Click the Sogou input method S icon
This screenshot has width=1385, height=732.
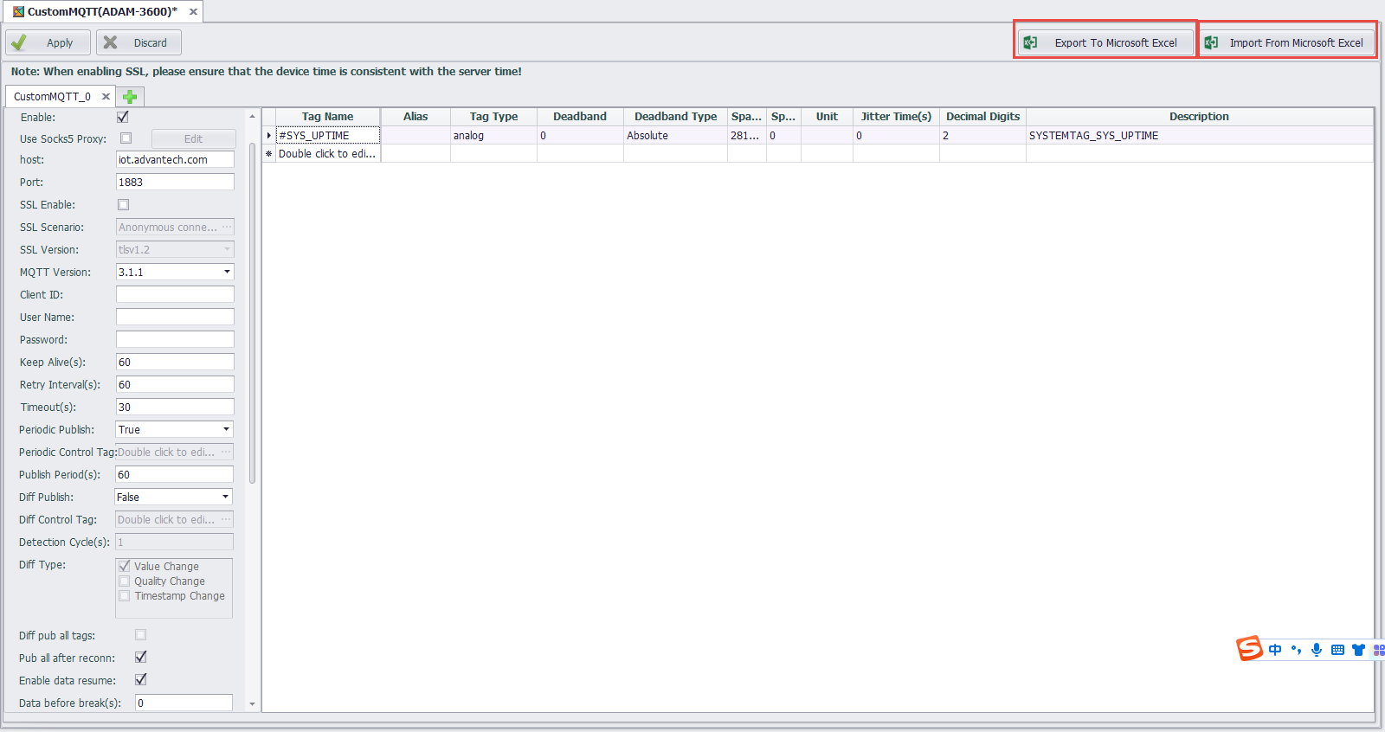[1249, 648]
